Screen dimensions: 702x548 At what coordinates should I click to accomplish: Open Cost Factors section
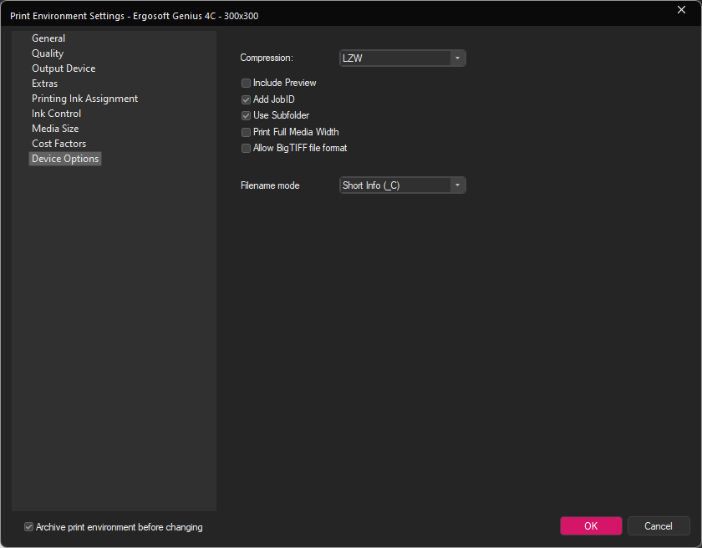coord(58,144)
